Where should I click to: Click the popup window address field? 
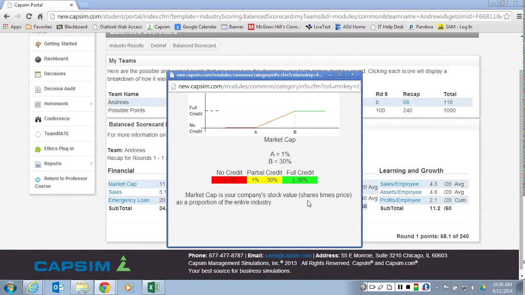[x=265, y=86]
